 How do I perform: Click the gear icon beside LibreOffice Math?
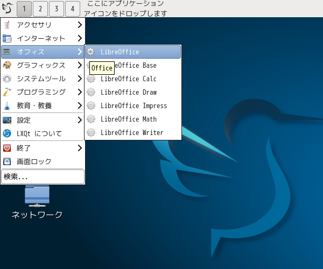pos(91,119)
